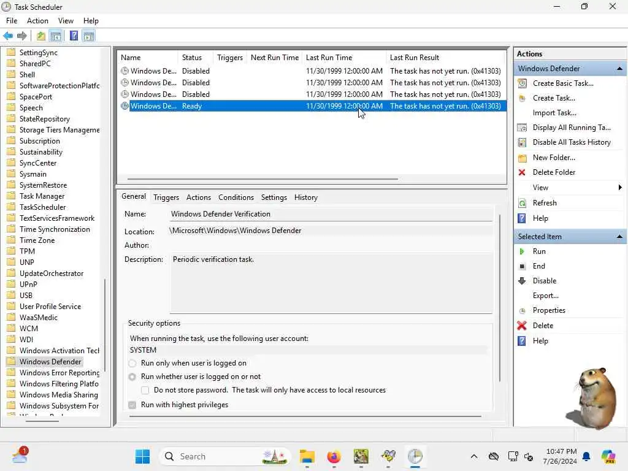Click the Disable All Tasks History icon
Image resolution: width=628 pixels, height=471 pixels.
point(523,142)
